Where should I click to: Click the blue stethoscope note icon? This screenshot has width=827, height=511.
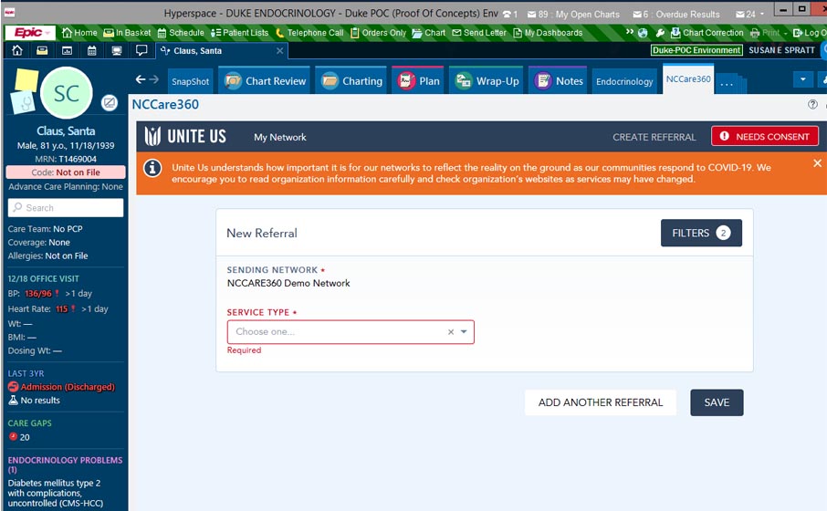tap(22, 102)
